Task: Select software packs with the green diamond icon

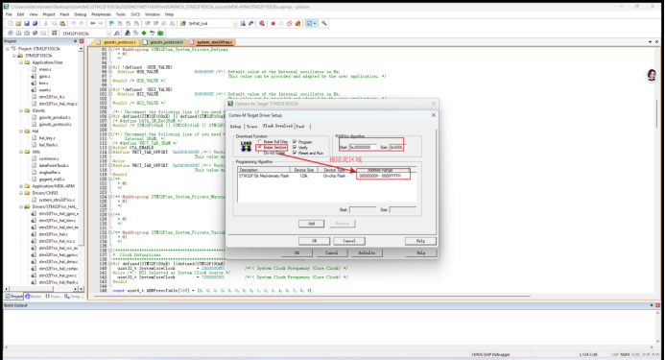Action: pyautogui.click(x=144, y=33)
